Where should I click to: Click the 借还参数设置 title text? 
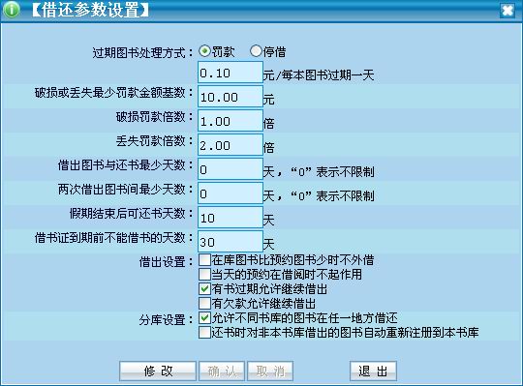click(x=90, y=10)
